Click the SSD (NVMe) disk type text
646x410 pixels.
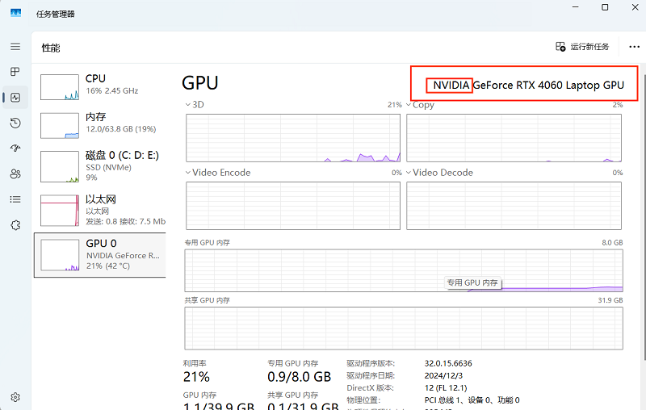coord(109,168)
